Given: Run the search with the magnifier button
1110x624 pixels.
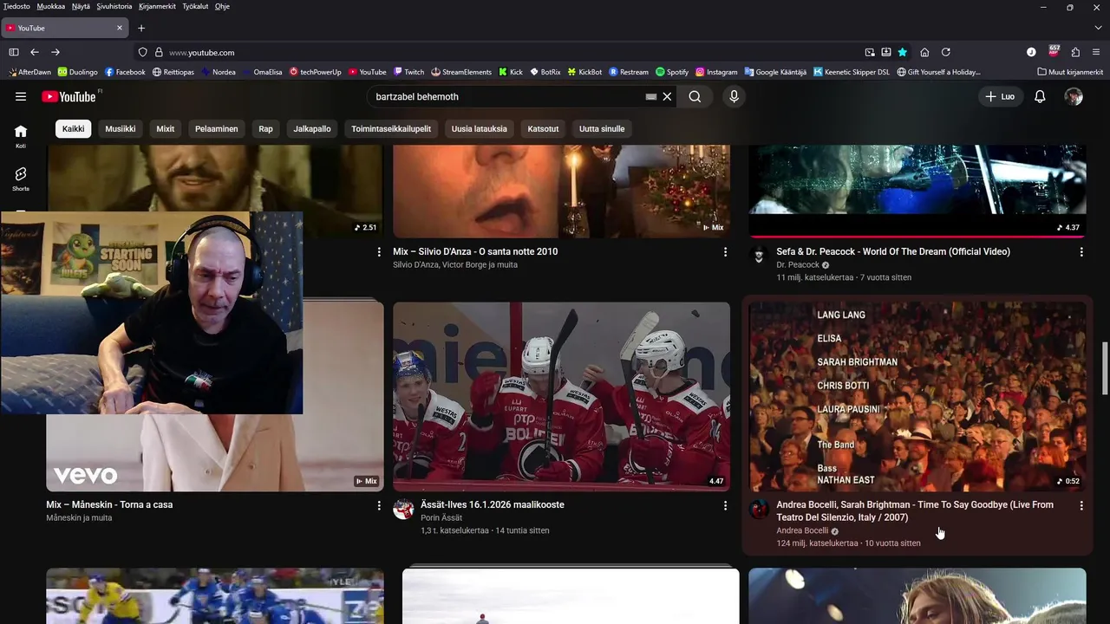Looking at the screenshot, I should point(695,97).
